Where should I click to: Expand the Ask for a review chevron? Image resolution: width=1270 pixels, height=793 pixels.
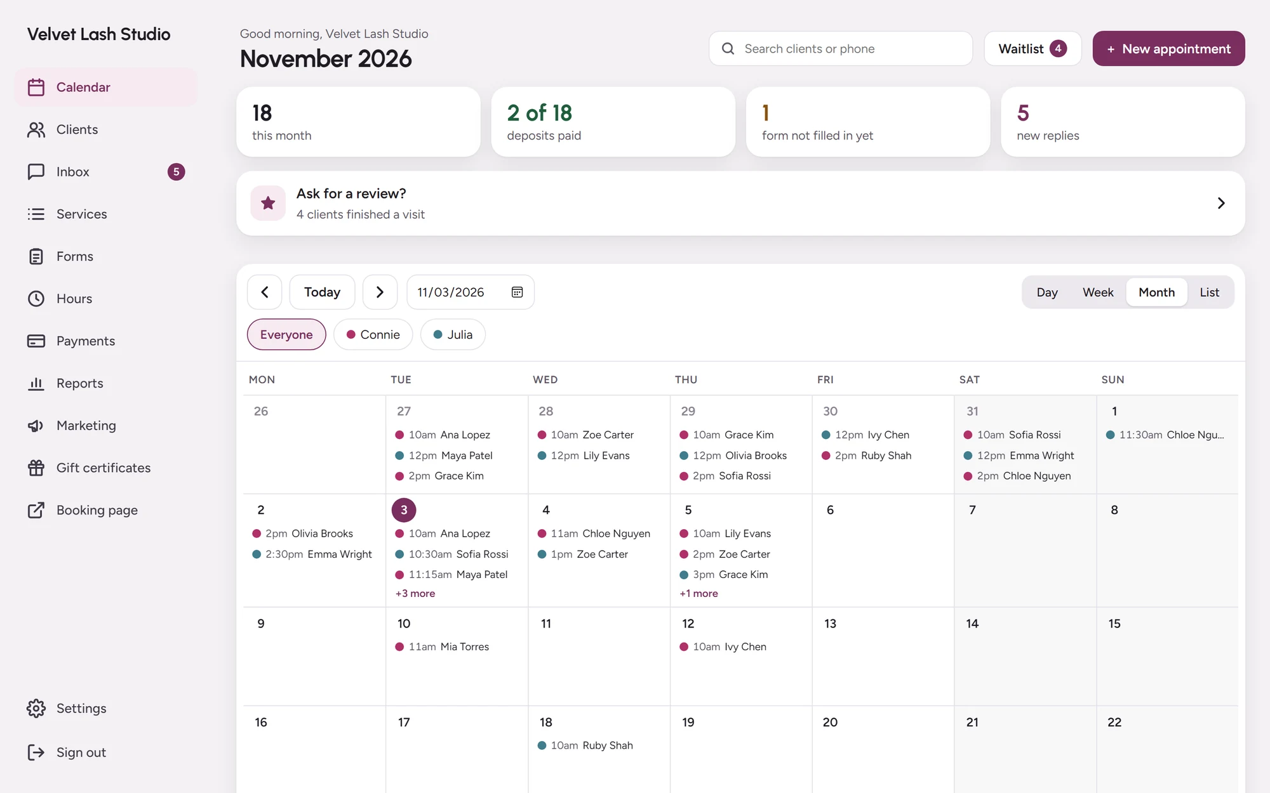coord(1220,203)
